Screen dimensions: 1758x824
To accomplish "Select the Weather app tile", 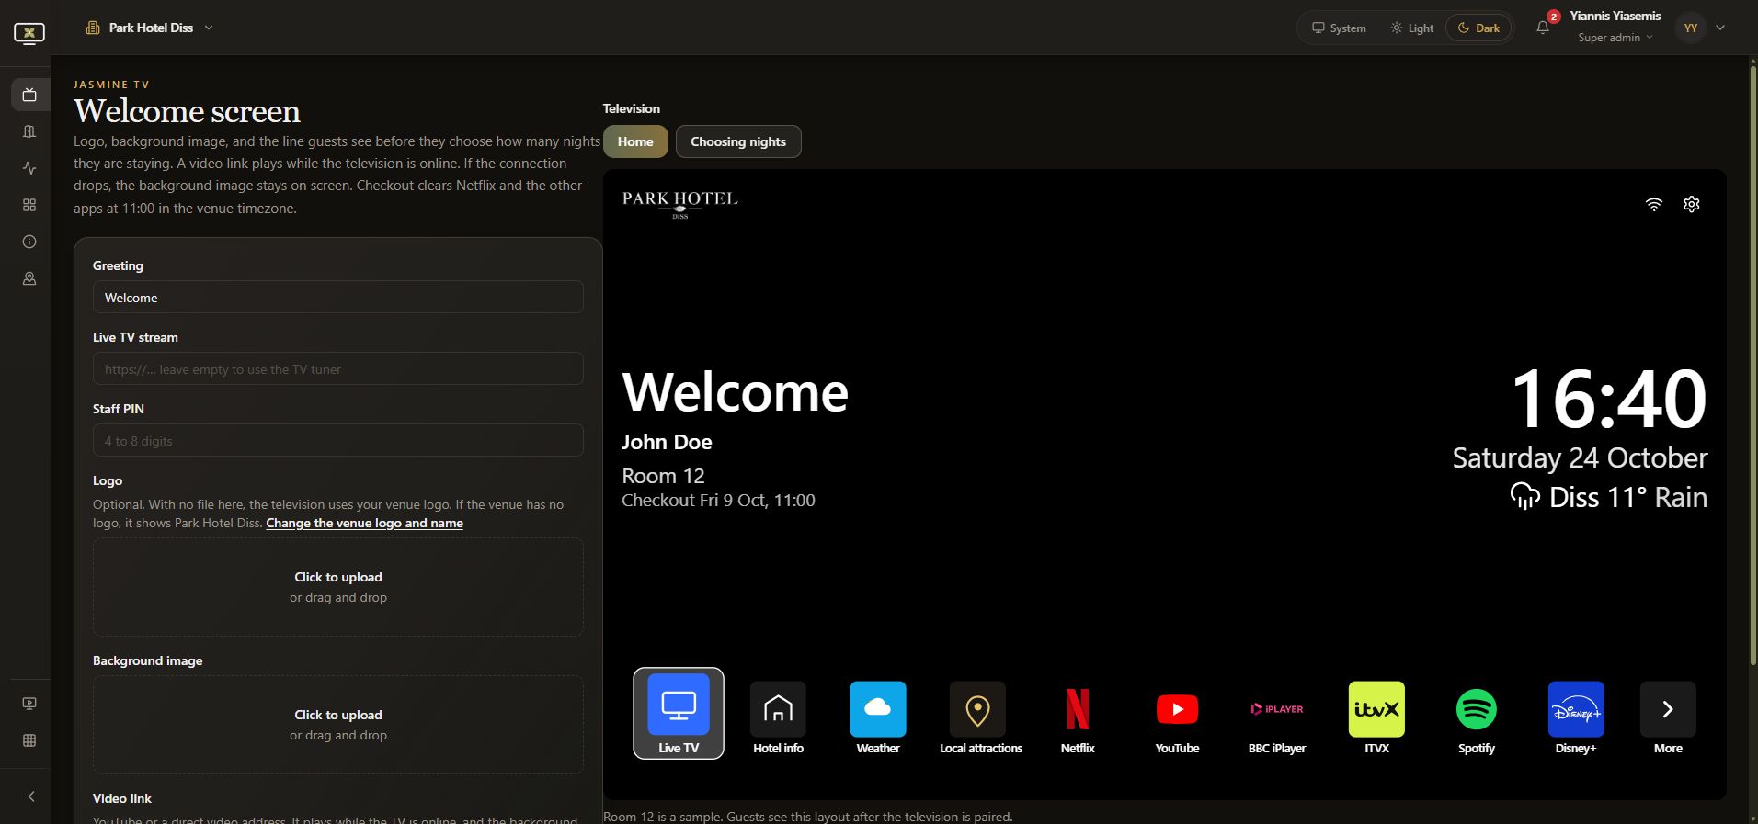I will point(878,718).
